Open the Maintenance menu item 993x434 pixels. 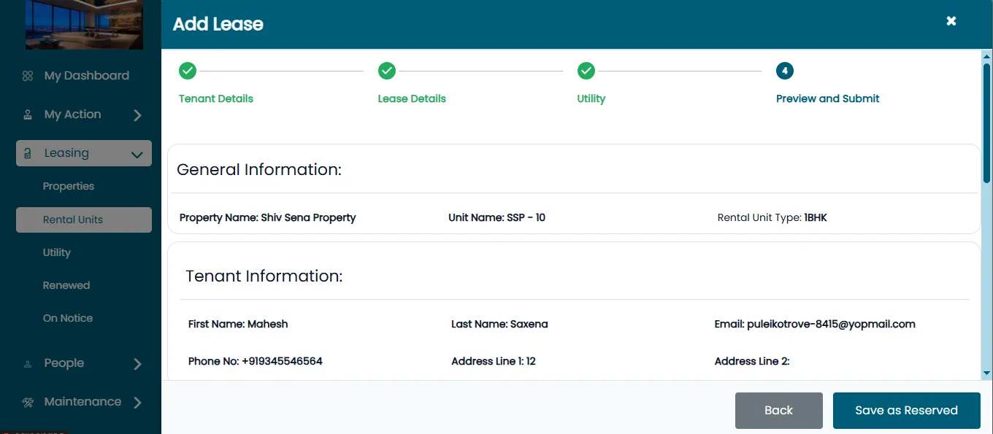(x=84, y=402)
